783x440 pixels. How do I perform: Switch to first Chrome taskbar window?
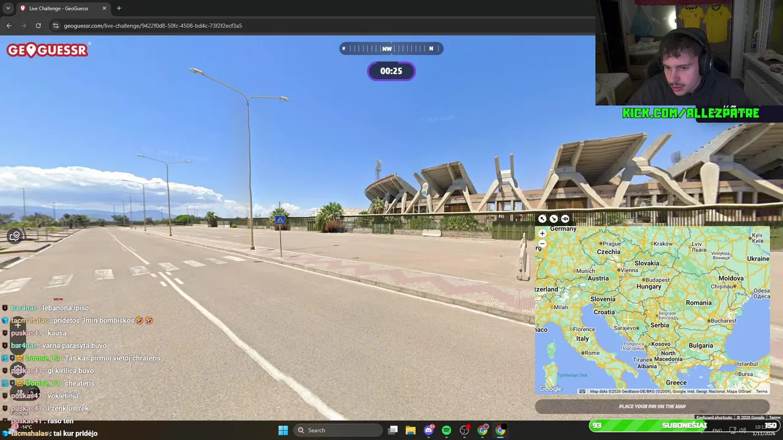pyautogui.click(x=483, y=430)
